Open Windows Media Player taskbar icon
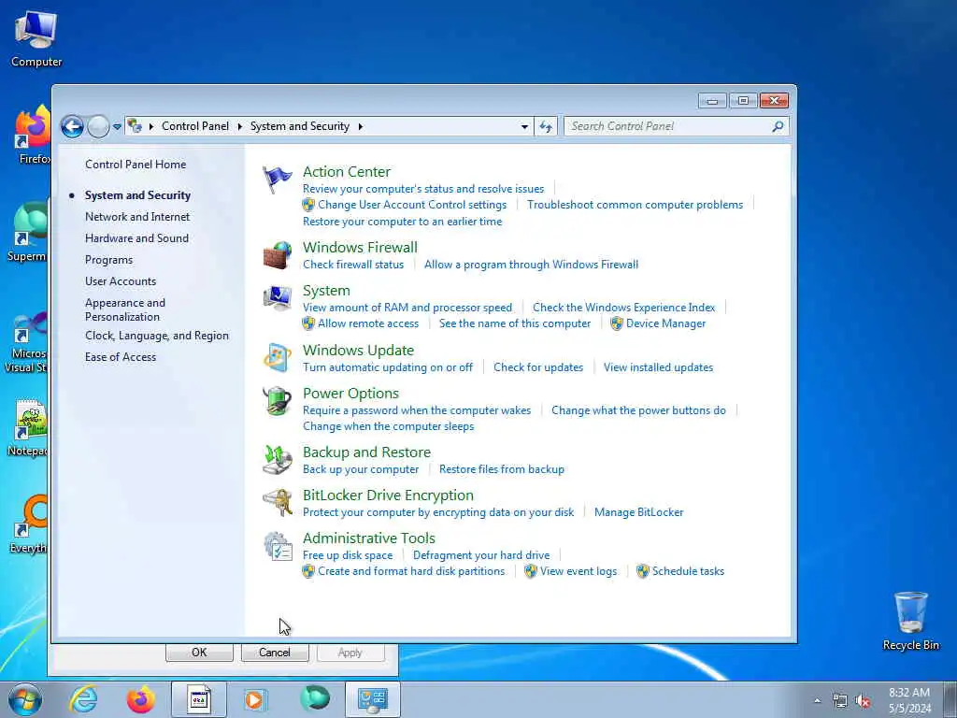This screenshot has height=718, width=957. click(x=255, y=699)
